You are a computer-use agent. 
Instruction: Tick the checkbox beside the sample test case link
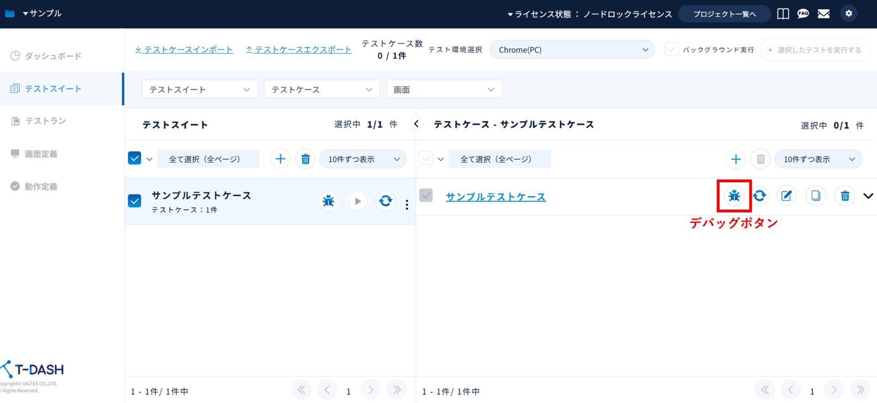click(x=426, y=196)
